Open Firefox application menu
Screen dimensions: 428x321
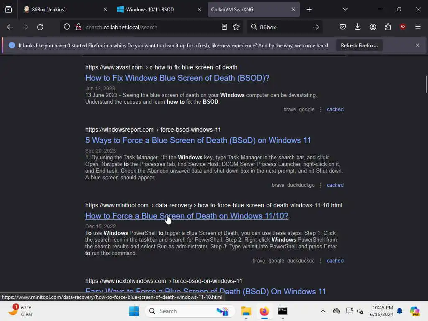click(x=418, y=27)
